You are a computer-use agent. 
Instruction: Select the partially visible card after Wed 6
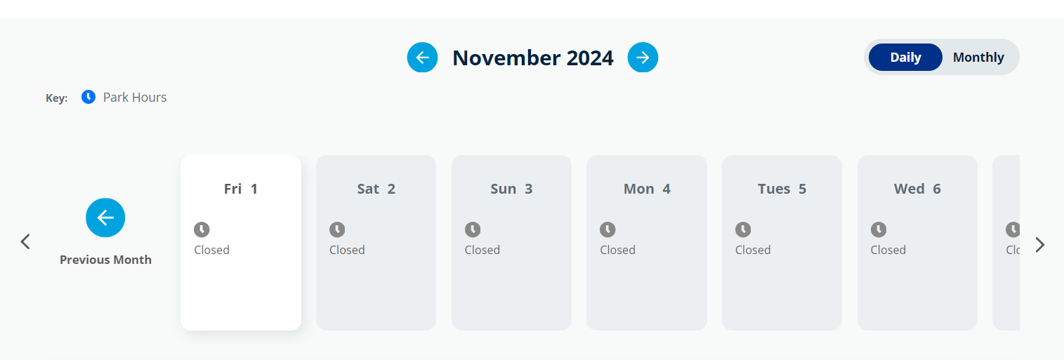tap(1006, 243)
